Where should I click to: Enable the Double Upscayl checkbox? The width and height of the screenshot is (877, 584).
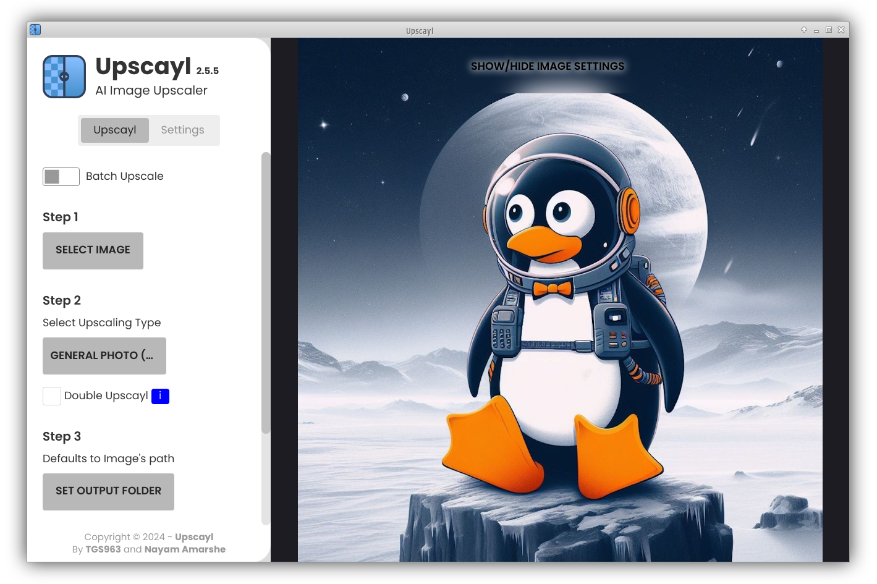[x=52, y=396]
